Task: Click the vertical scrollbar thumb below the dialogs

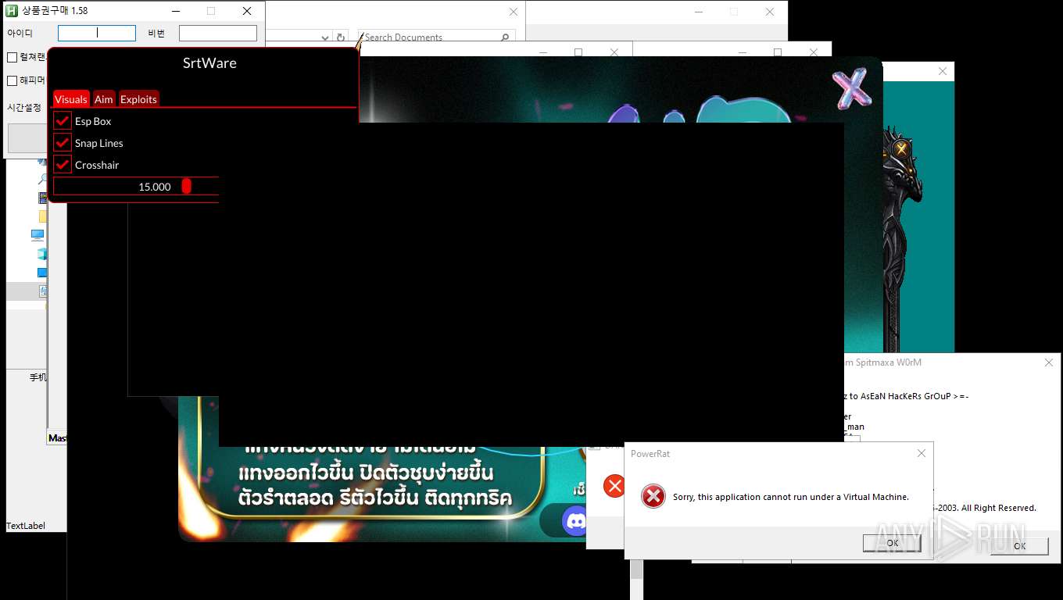Action: 637,568
